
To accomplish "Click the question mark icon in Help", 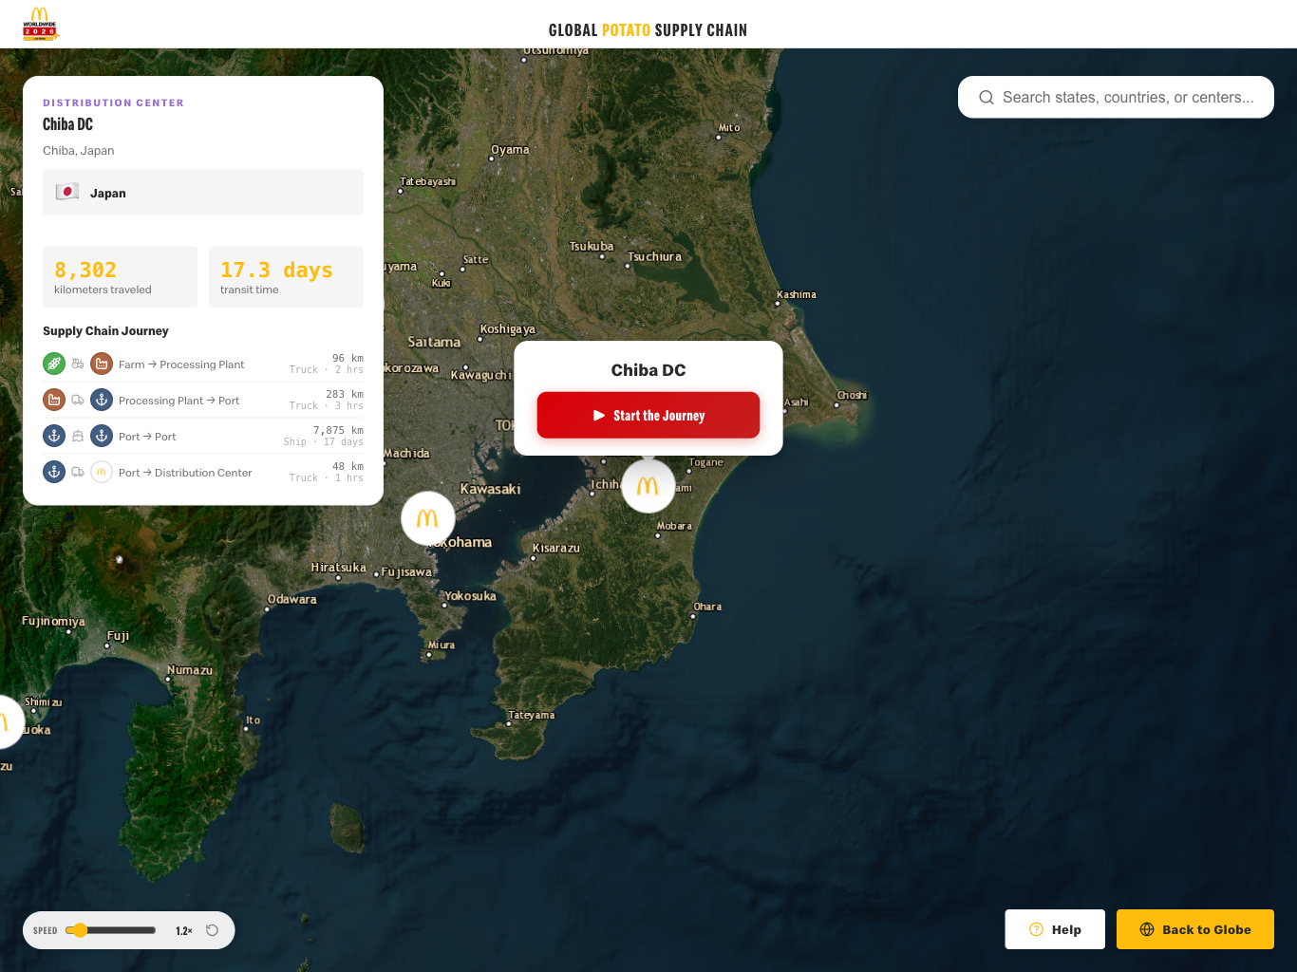I will [1037, 929].
